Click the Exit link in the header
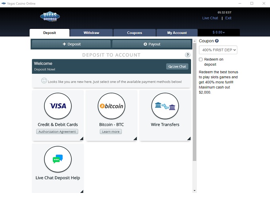270x202 pixels. pos(228,18)
